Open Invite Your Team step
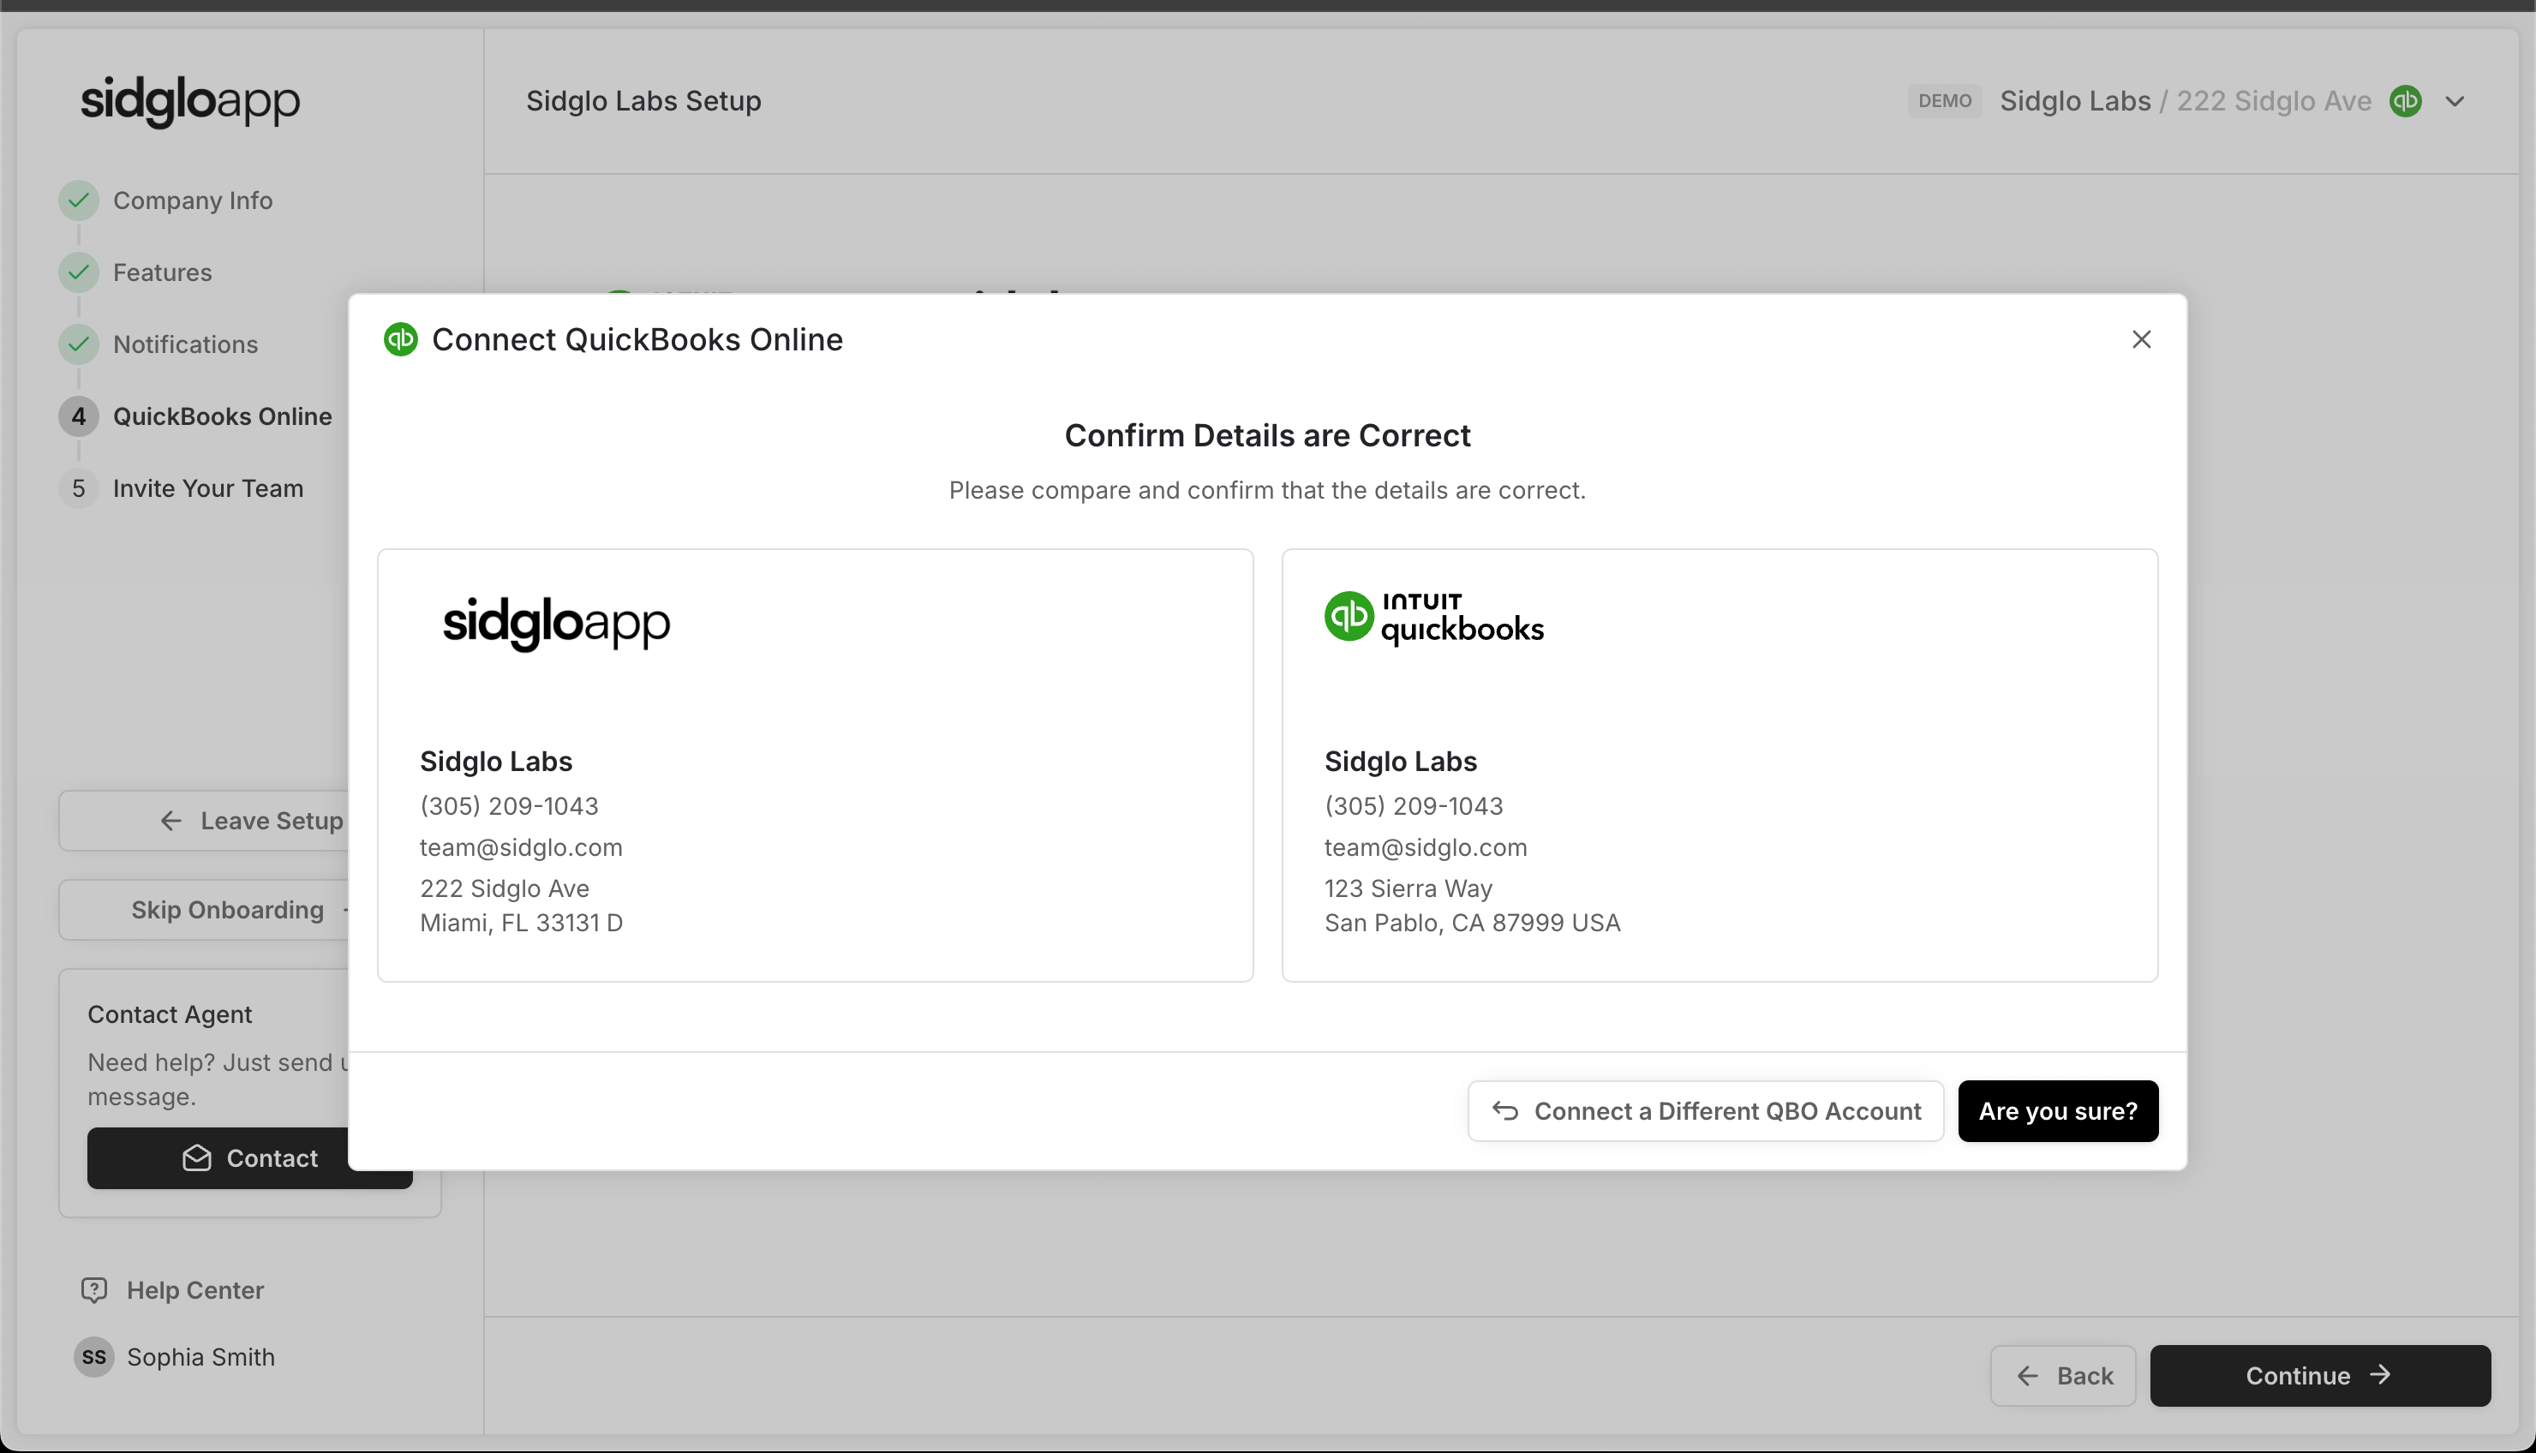 [207, 488]
